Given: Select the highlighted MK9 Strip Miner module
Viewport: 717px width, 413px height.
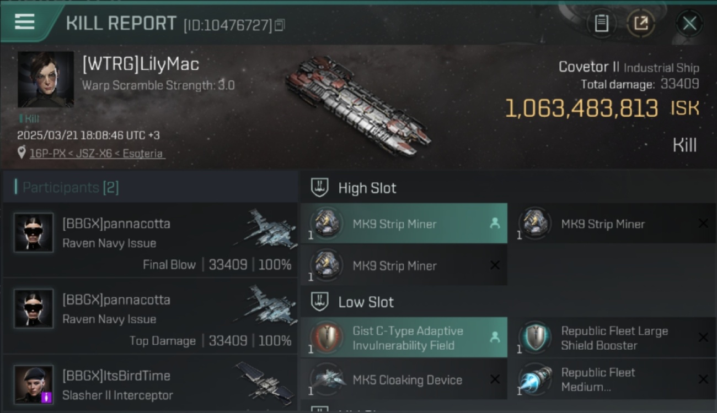Looking at the screenshot, I should [404, 224].
